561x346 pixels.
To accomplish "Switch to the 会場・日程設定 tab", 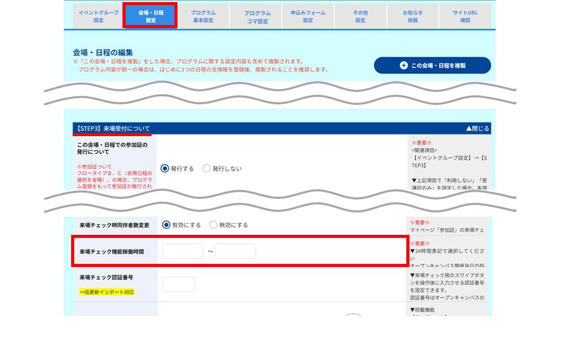I will 150,16.
